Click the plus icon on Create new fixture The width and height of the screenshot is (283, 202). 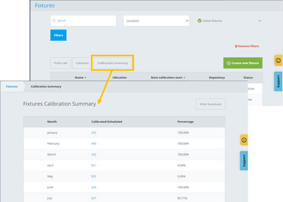[x=229, y=63]
